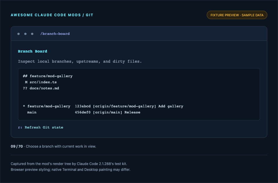The image size is (278, 183).
Task: Select the ## feature/mod-gallery status line
Action: (x=48, y=76)
